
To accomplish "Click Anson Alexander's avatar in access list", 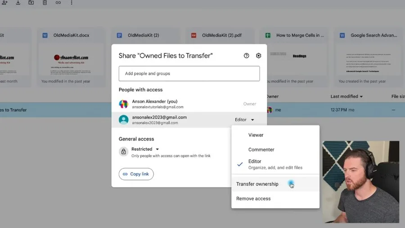I will click(123, 104).
